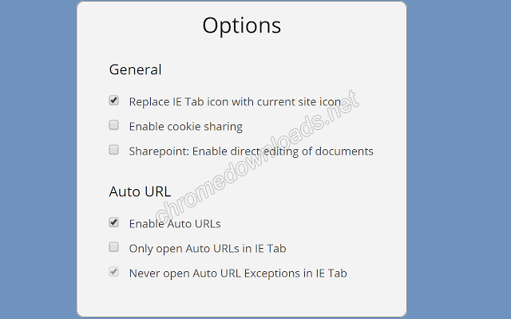
Task: Click 'Sharepoint: Enable direct editing of documents' label
Action: coord(252,152)
